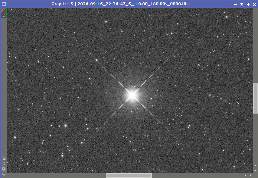The height and width of the screenshot is (178, 258).
Task: Click the horizontal scrollbar track right of thumb
Action: [x=198, y=175]
